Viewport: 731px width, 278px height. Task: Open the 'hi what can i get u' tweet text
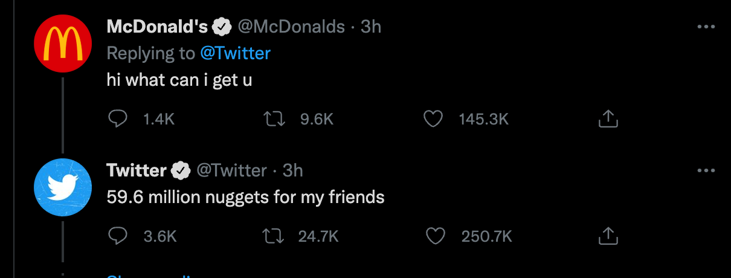click(179, 80)
